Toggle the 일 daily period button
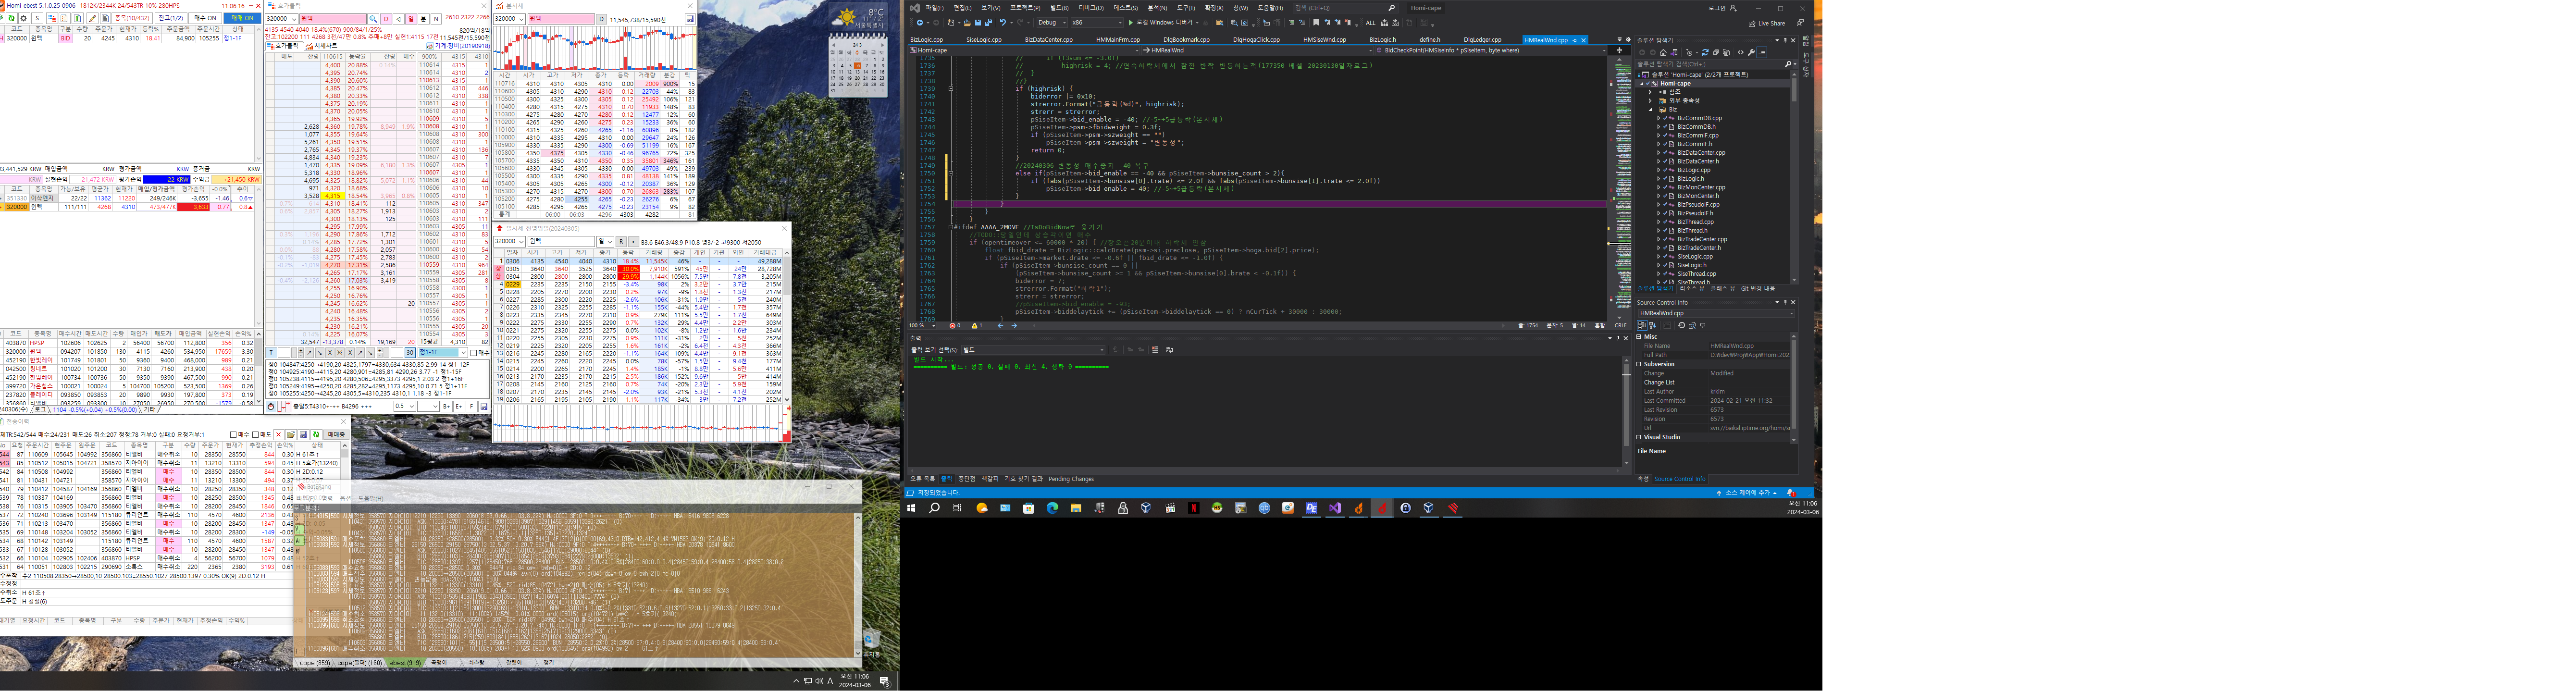2576x692 pixels. (411, 19)
